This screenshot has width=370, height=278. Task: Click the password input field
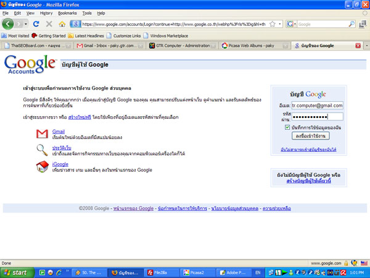click(x=317, y=117)
